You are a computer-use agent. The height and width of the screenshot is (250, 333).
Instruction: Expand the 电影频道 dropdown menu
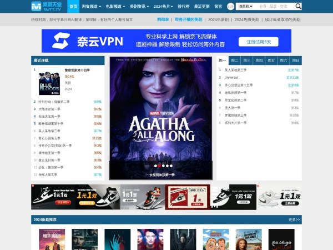point(115,7)
